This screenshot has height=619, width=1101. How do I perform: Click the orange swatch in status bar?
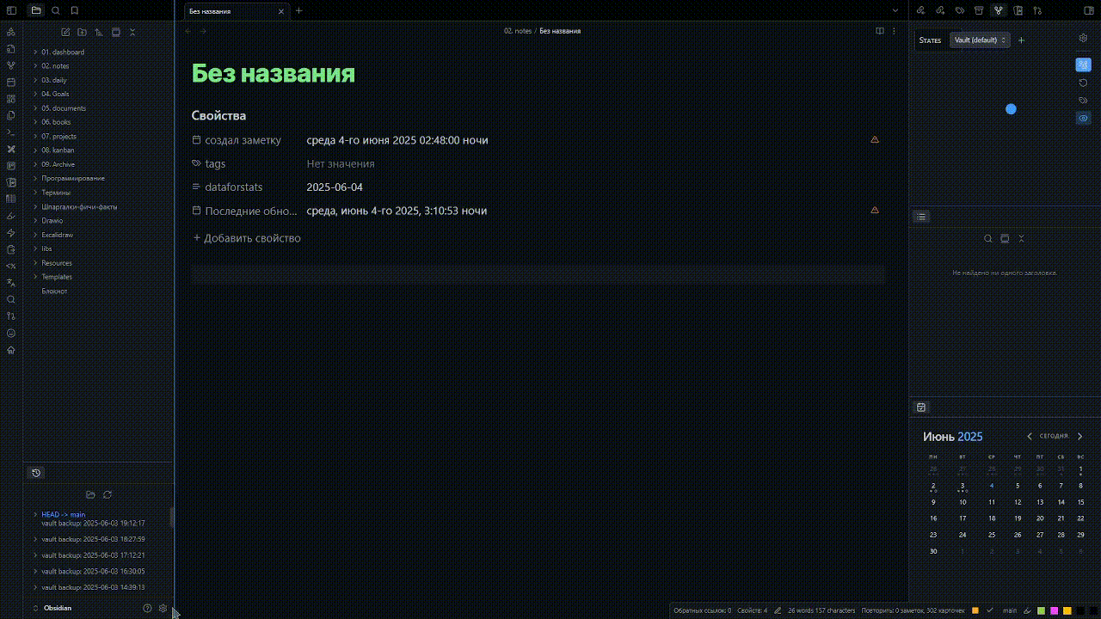975,610
